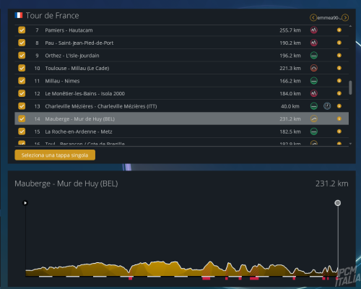Uncheck stage 11 Millau - Nimes checkbox
The width and height of the screenshot is (361, 289).
click(22, 81)
